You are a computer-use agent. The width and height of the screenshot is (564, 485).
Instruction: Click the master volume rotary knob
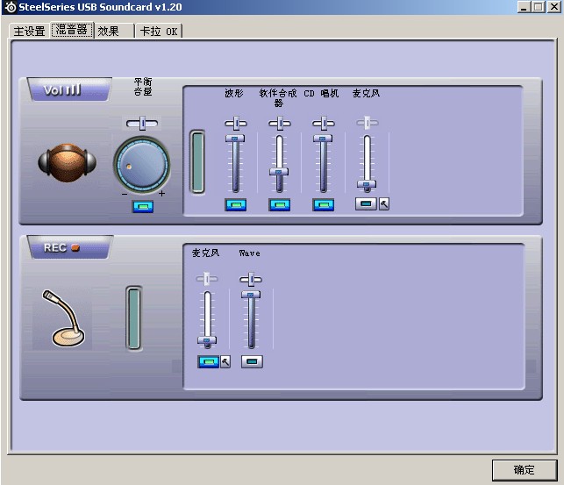[x=142, y=165]
